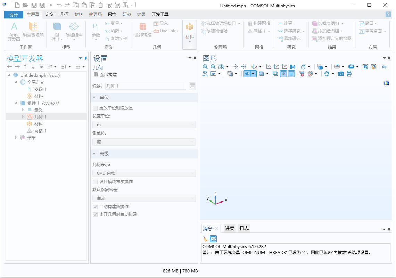This screenshot has height=278, width=396.
Task: Click the zoom in icon in graphics toolbar
Action: (205, 67)
